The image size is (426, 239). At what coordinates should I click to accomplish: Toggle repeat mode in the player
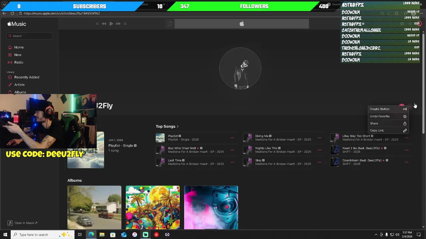point(125,24)
